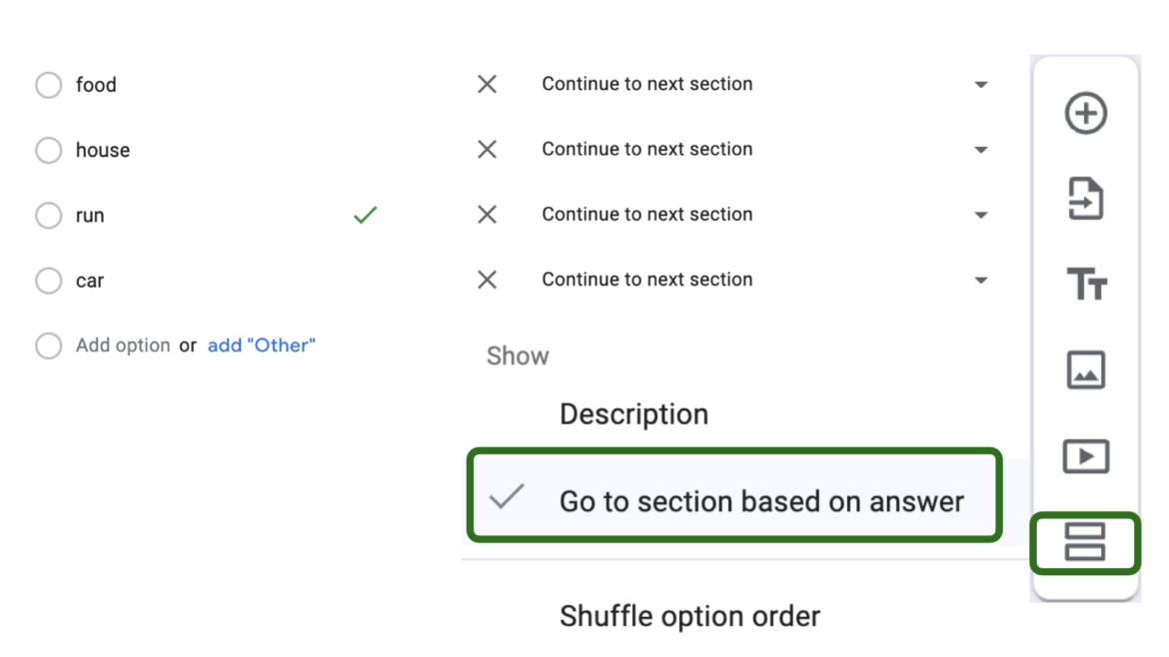Screen dimensions: 1169x657
Task: Select the food radio button
Action: 48,85
